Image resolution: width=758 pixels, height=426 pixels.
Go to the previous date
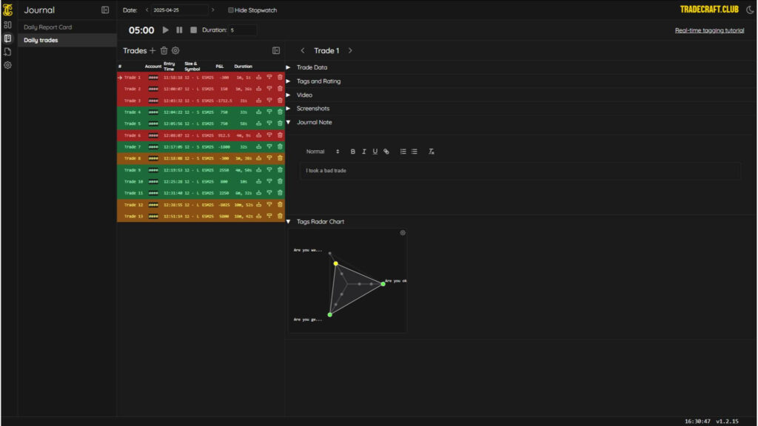pos(147,10)
